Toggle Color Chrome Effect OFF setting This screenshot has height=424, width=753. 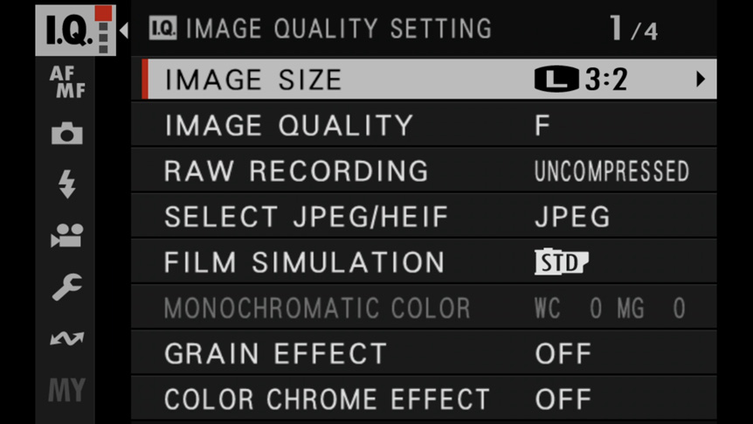pyautogui.click(x=563, y=400)
